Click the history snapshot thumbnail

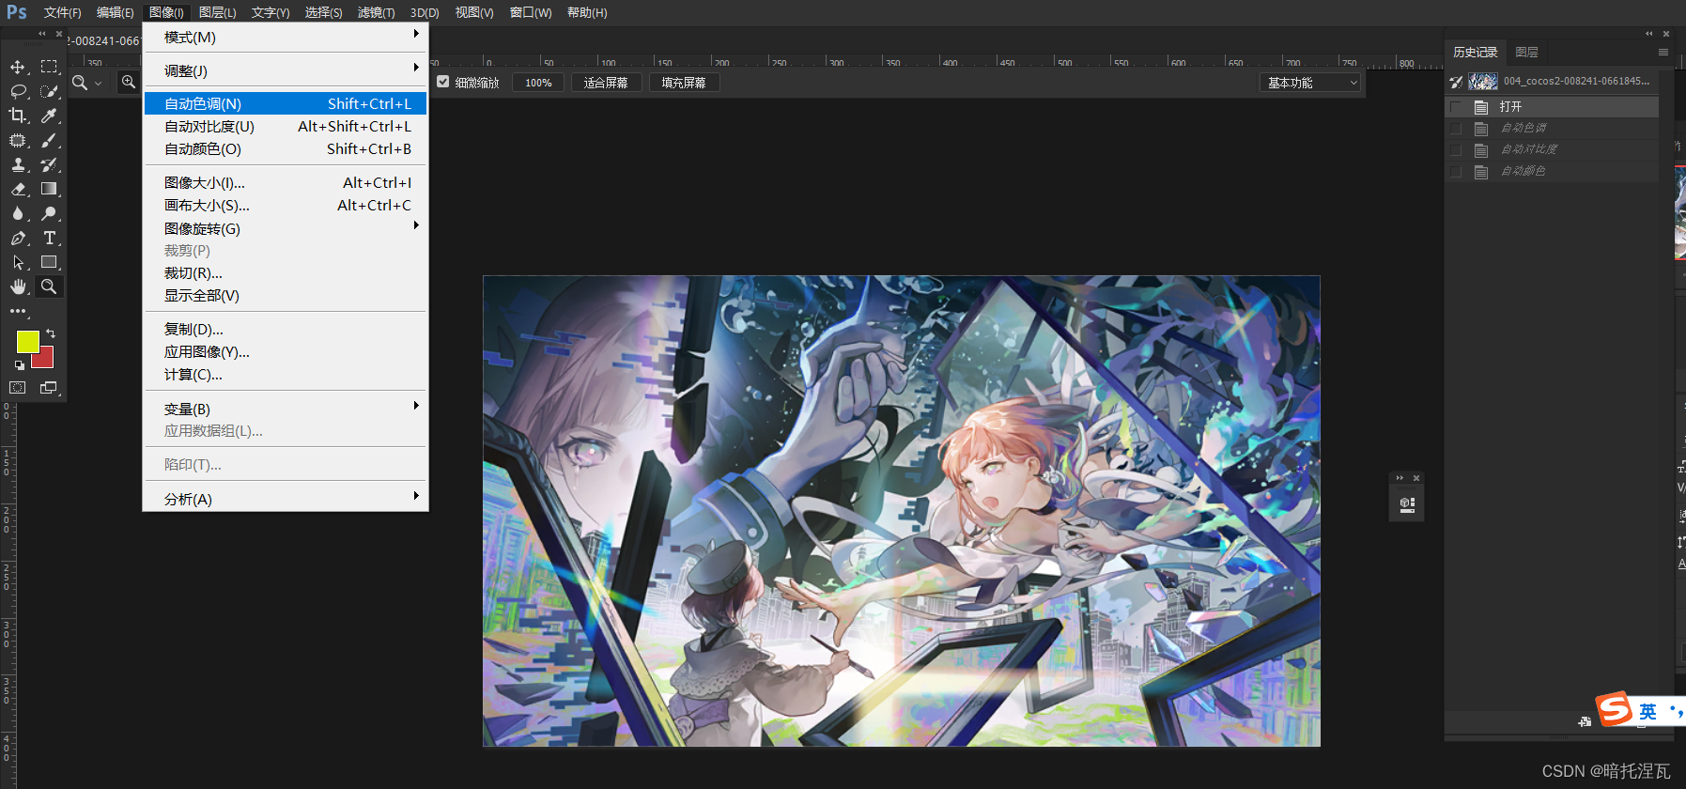click(x=1483, y=81)
